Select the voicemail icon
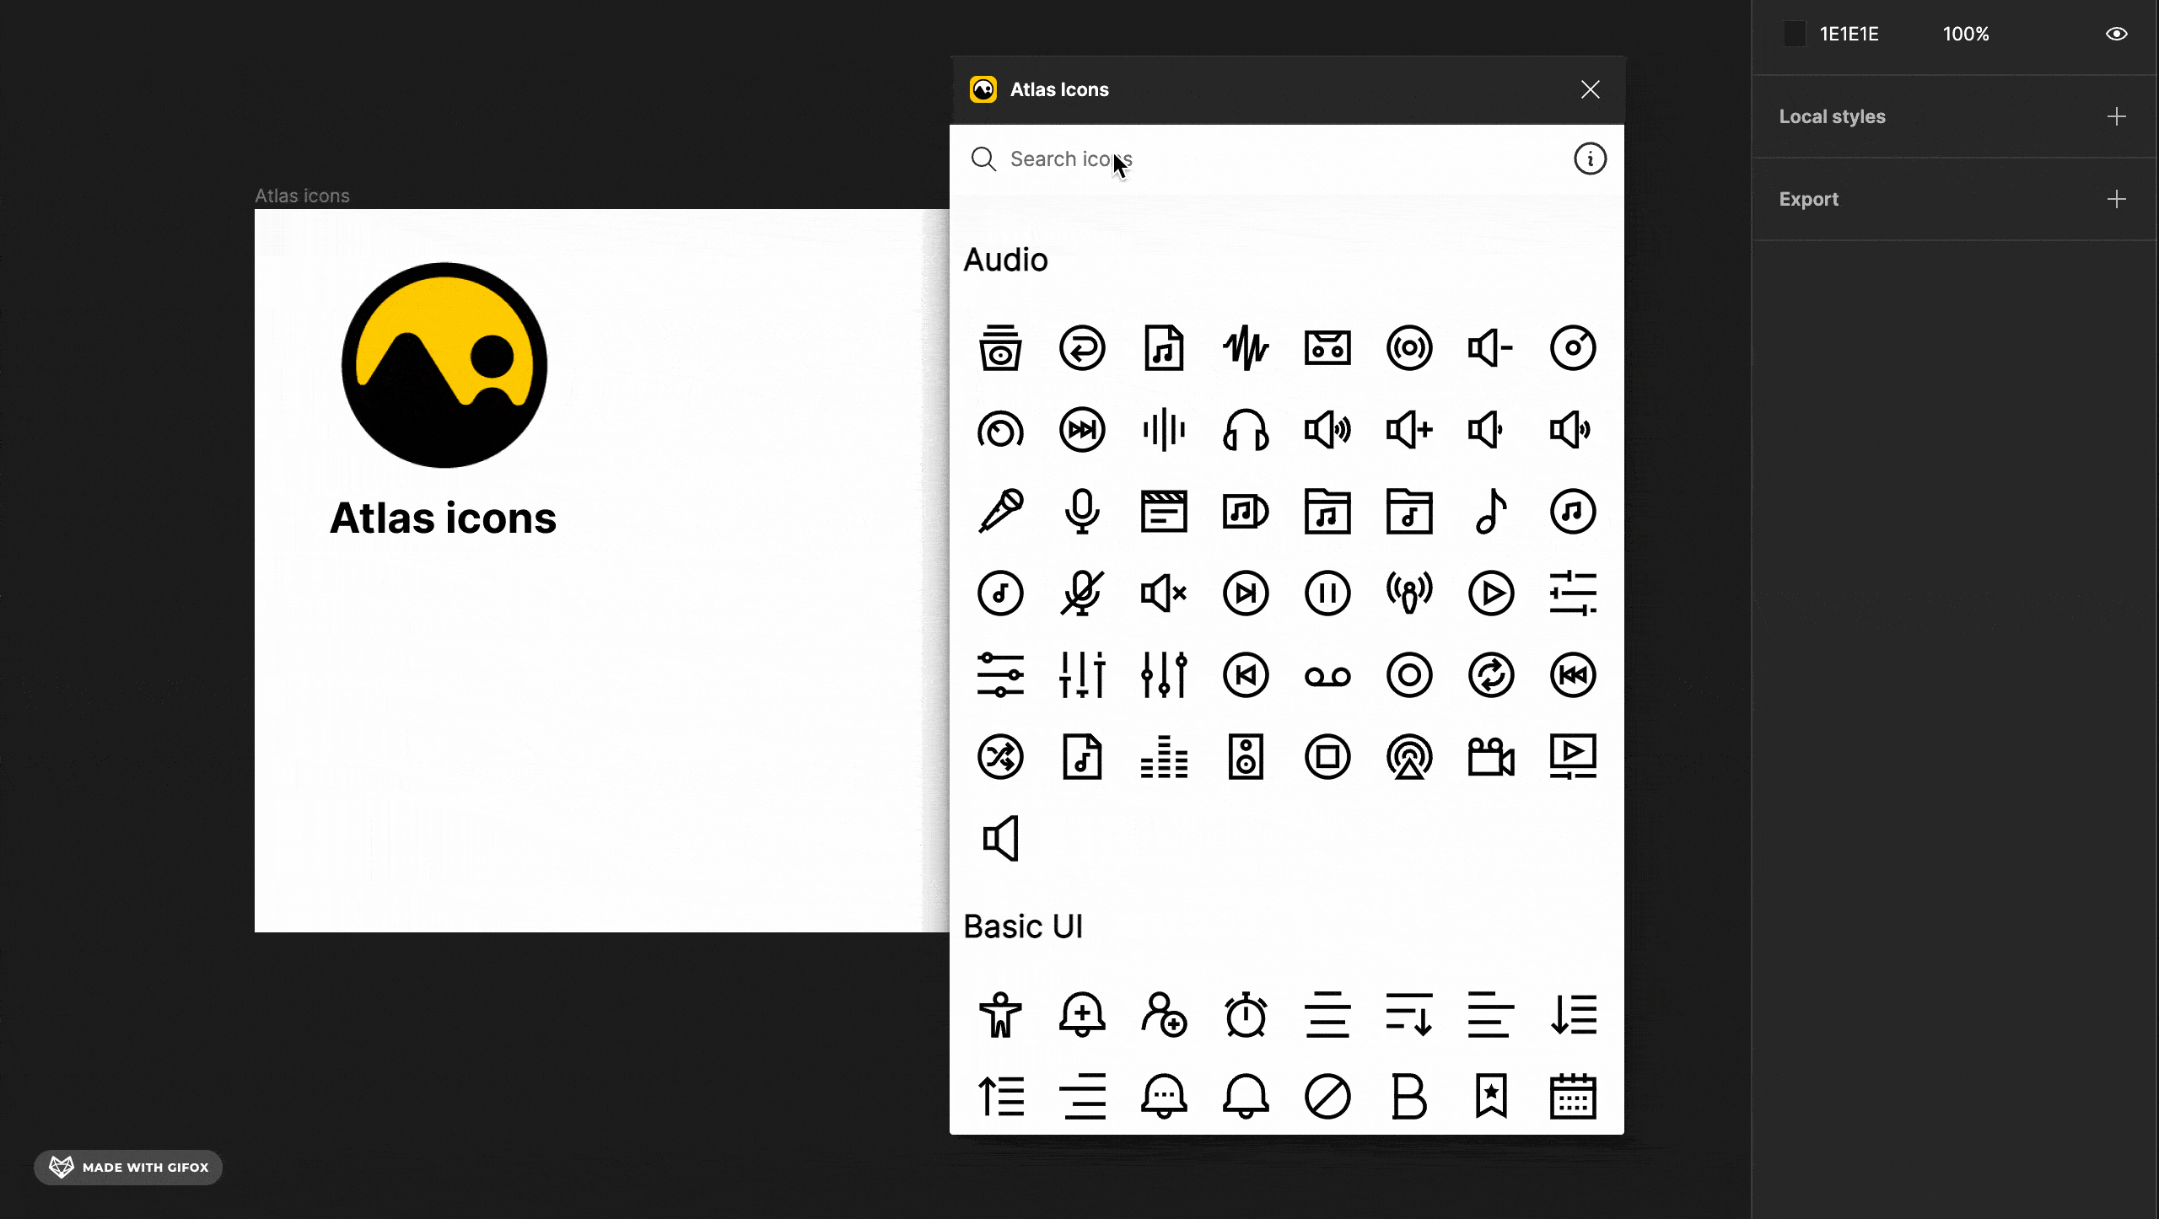The image size is (2159, 1219). [1327, 675]
